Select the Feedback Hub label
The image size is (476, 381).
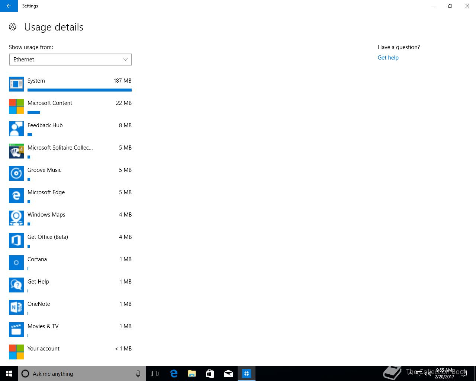click(45, 125)
